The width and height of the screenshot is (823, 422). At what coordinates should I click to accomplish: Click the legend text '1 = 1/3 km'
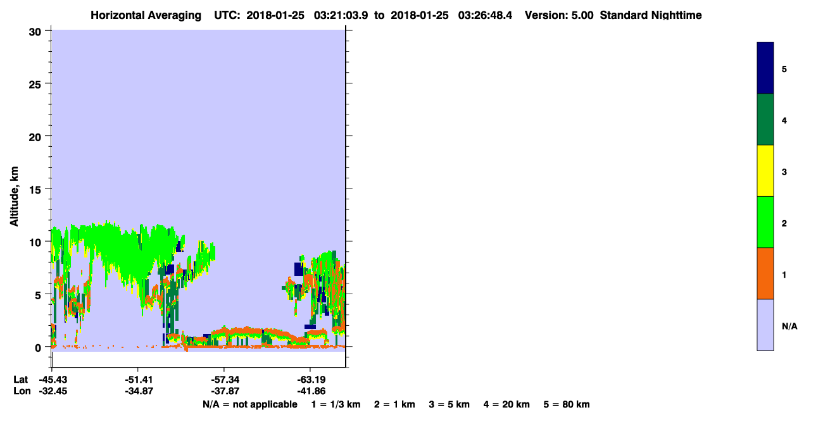[x=336, y=404]
